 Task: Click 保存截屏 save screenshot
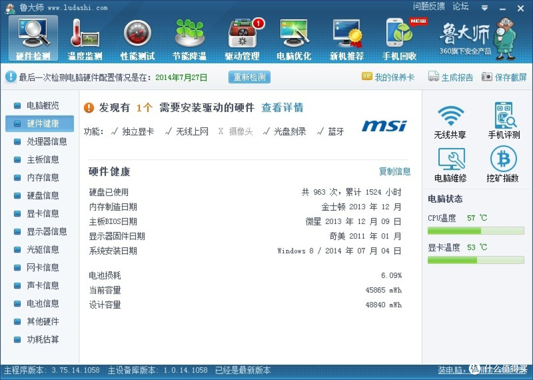(504, 77)
